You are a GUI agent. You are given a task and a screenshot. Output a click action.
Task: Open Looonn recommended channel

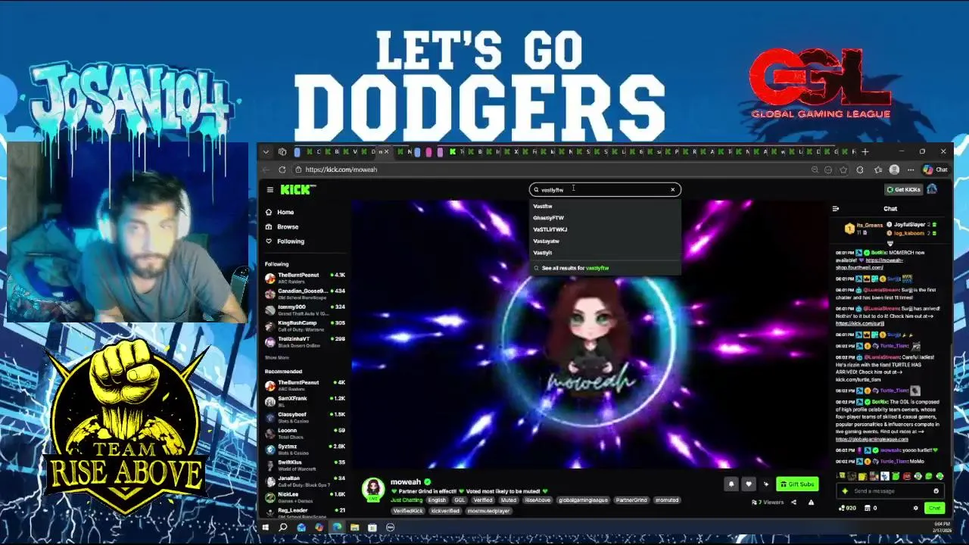304,433
